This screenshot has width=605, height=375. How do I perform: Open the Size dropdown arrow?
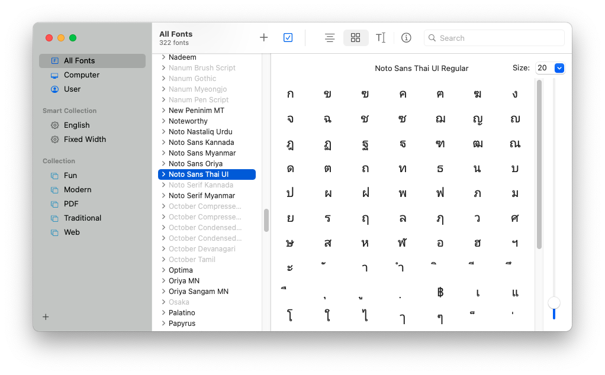[559, 68]
